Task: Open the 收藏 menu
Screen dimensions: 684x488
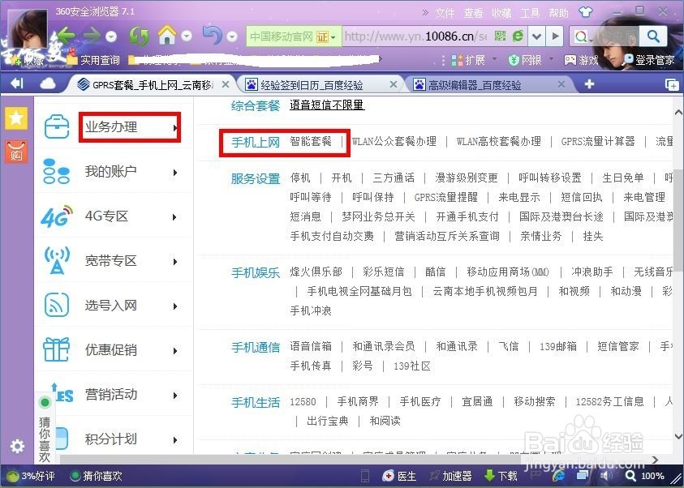Action: point(501,13)
